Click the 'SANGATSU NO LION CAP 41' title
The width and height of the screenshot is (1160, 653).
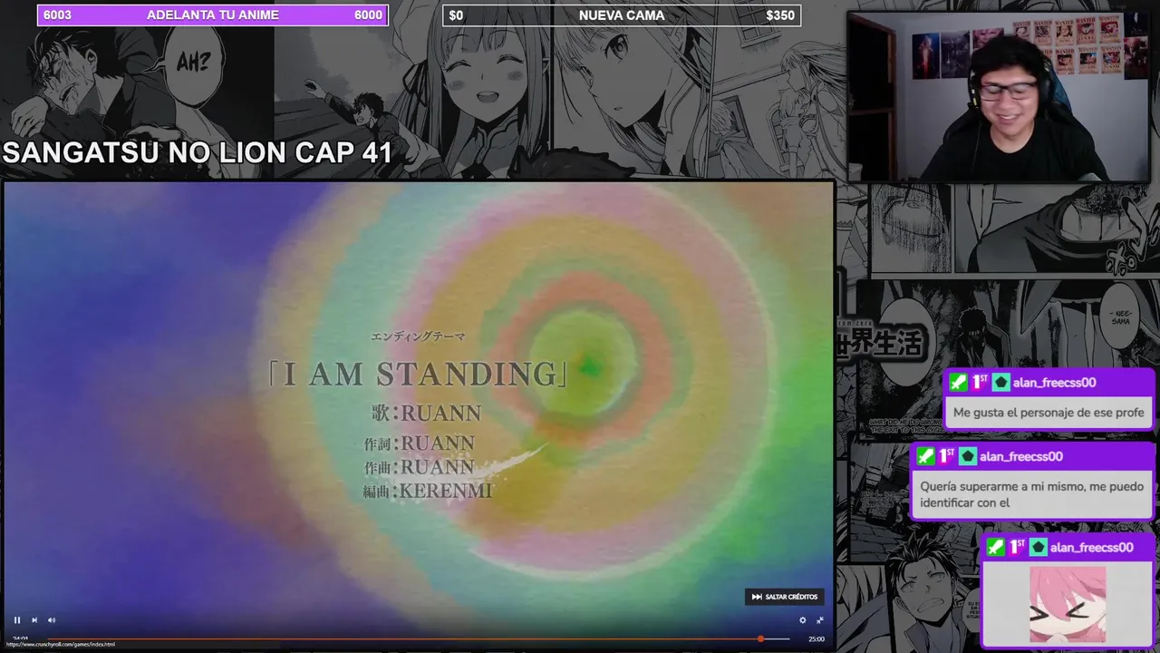(x=197, y=152)
